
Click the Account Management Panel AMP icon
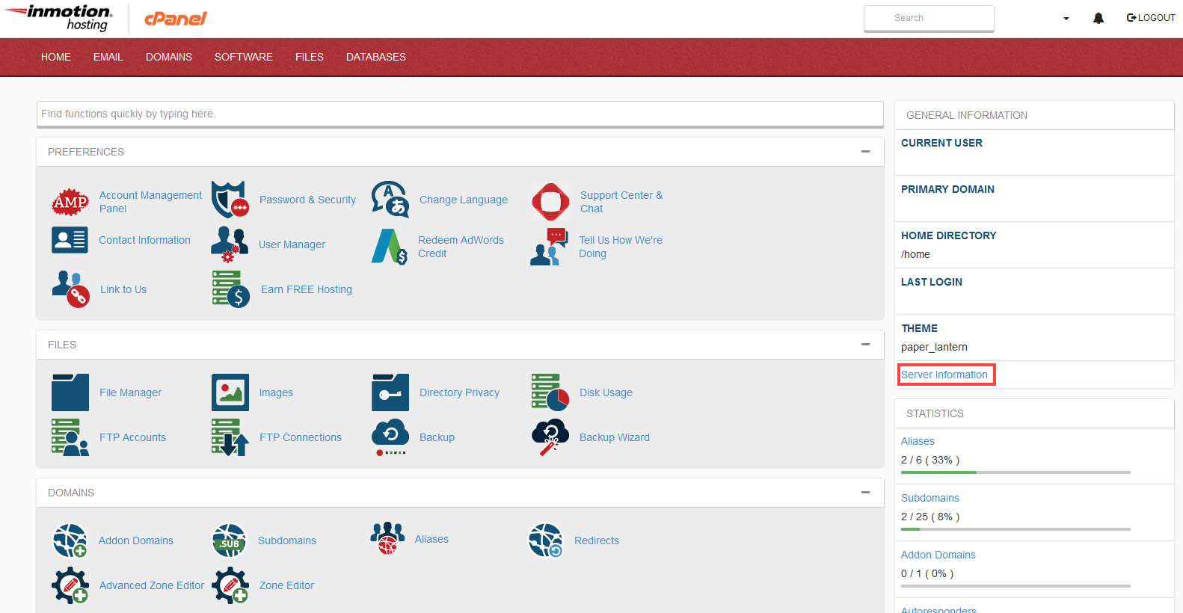click(x=70, y=202)
